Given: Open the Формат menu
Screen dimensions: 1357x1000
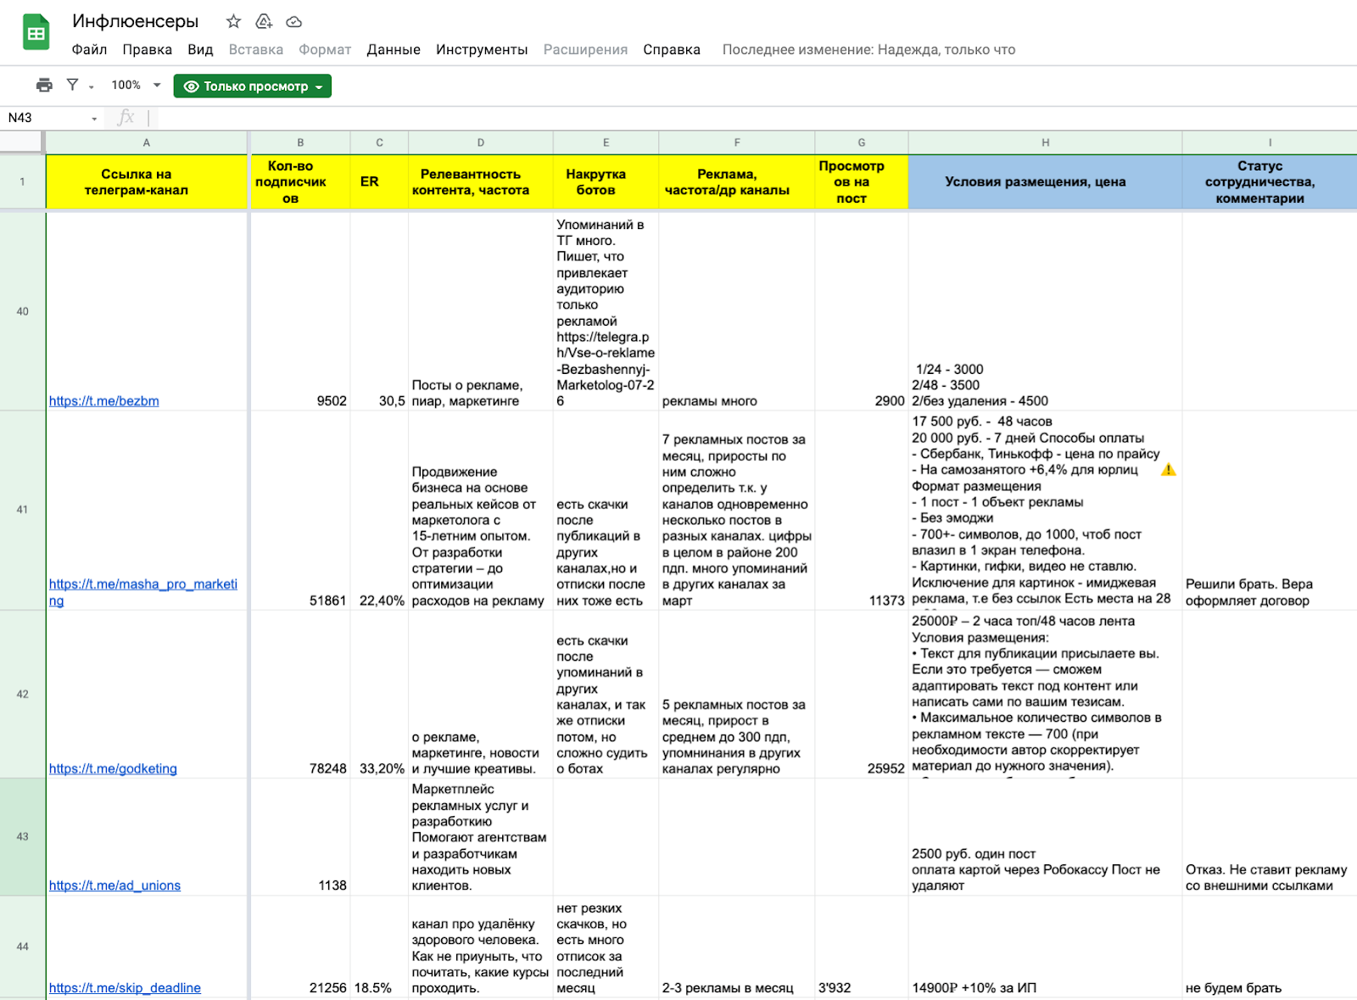Looking at the screenshot, I should click(x=324, y=49).
